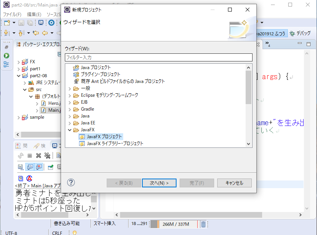This screenshot has height=235, width=317.
Task: Click restore icon in left sidebar
Action: point(7,47)
